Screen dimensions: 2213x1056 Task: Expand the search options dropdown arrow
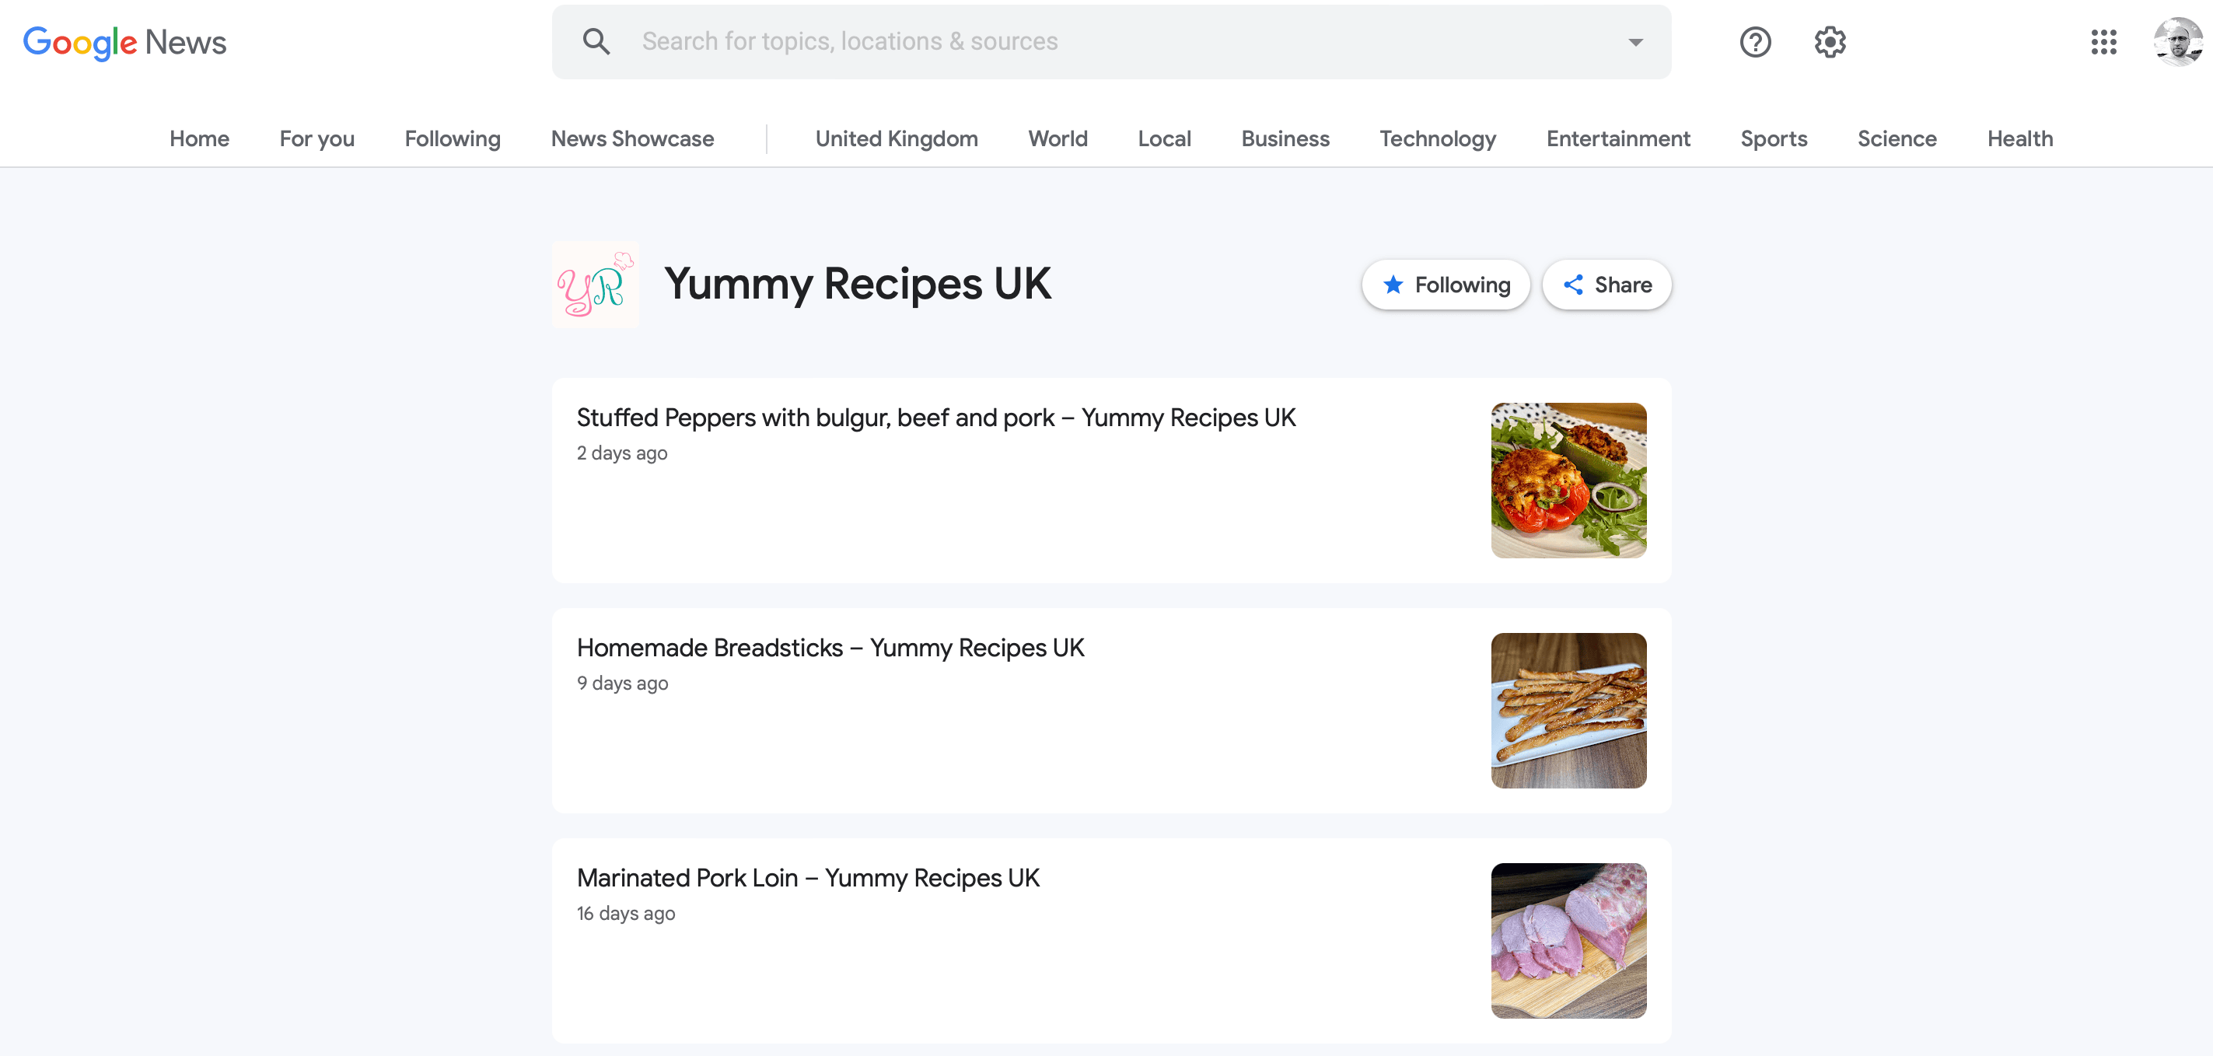coord(1634,42)
